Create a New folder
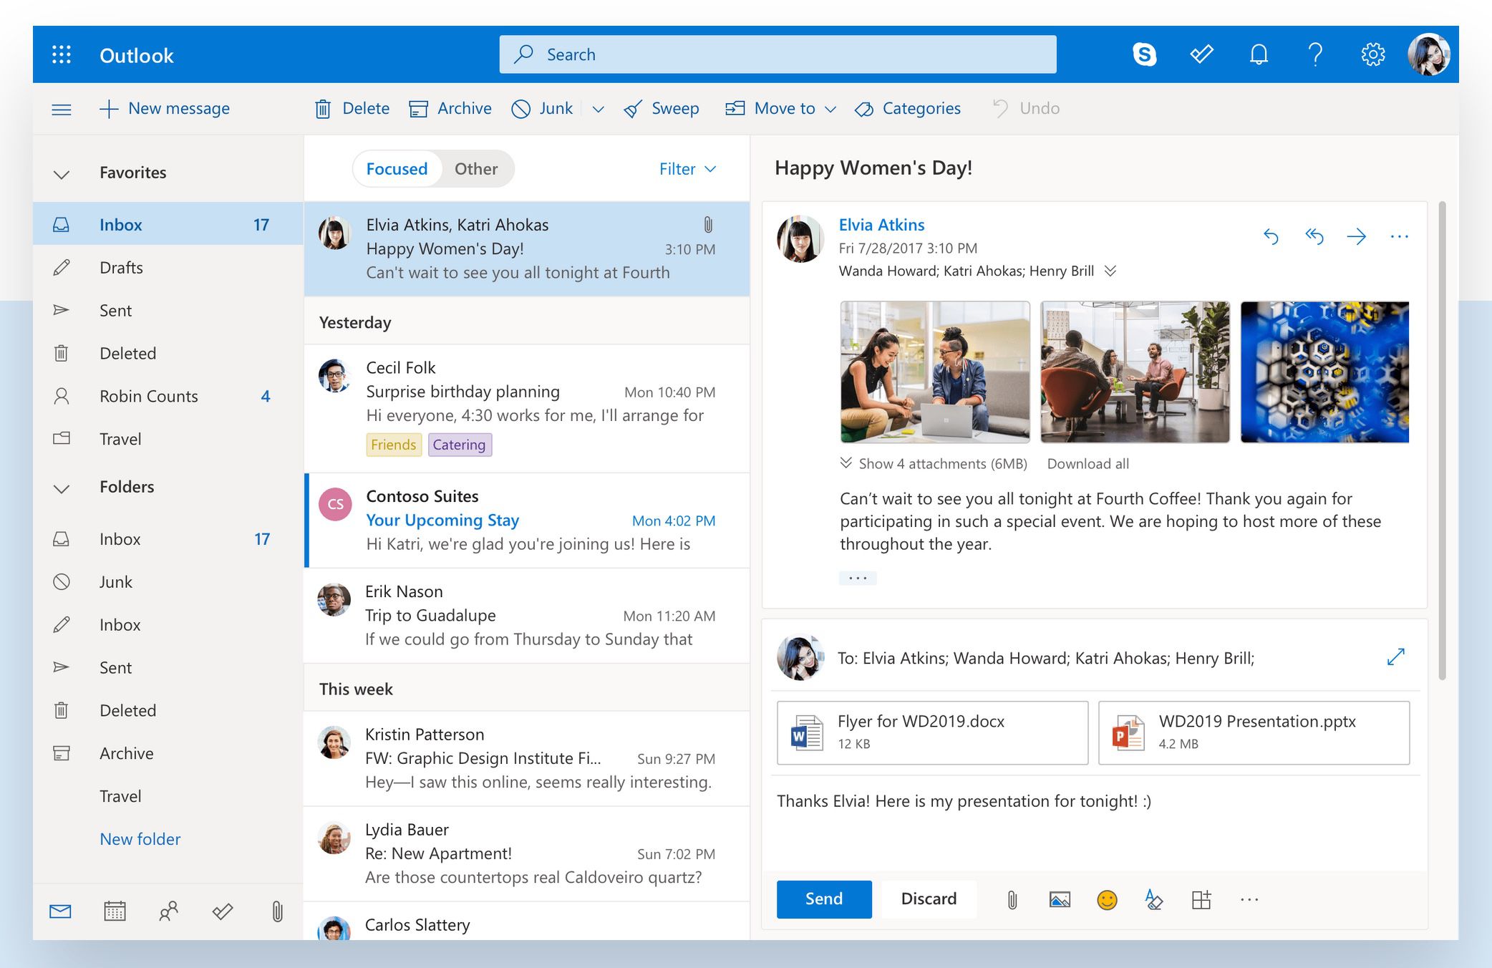Image resolution: width=1492 pixels, height=968 pixels. (140, 838)
